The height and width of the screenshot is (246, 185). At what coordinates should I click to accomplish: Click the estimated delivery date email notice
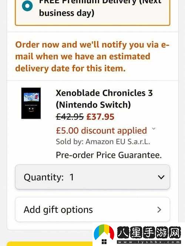click(x=92, y=57)
